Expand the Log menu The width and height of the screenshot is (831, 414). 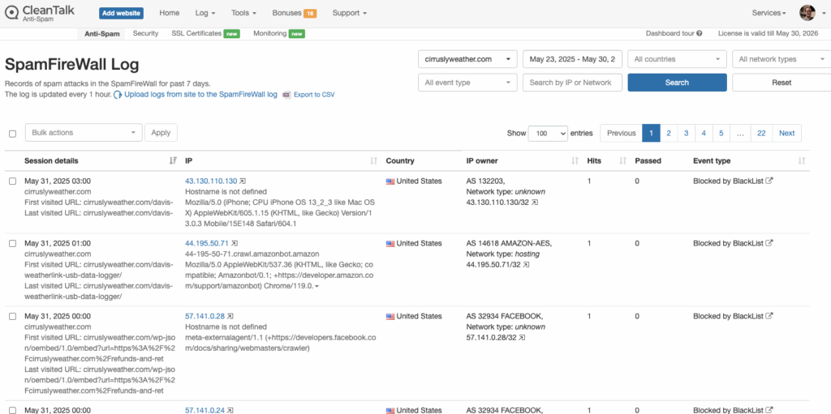click(205, 13)
